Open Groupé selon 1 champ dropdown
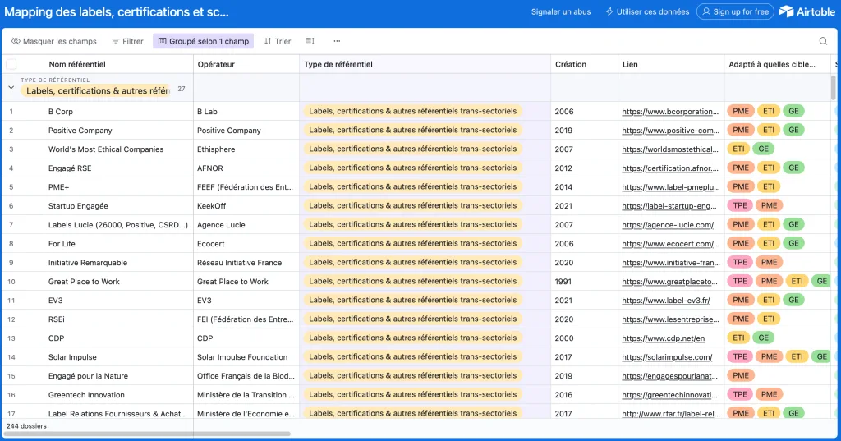This screenshot has width=841, height=441. 203,41
